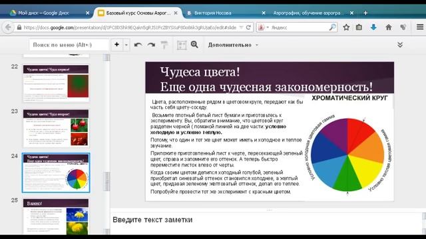Screen dimensions: 426x239
Task: Click the redo arrow in the toolbar
Action: pos(151,45)
